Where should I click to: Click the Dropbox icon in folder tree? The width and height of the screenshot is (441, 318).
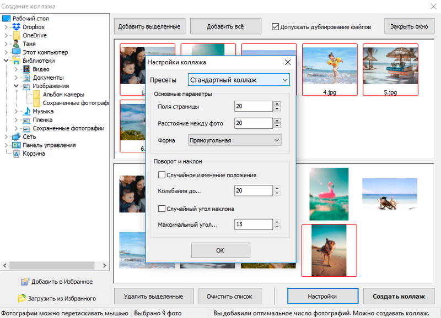pyautogui.click(x=17, y=26)
